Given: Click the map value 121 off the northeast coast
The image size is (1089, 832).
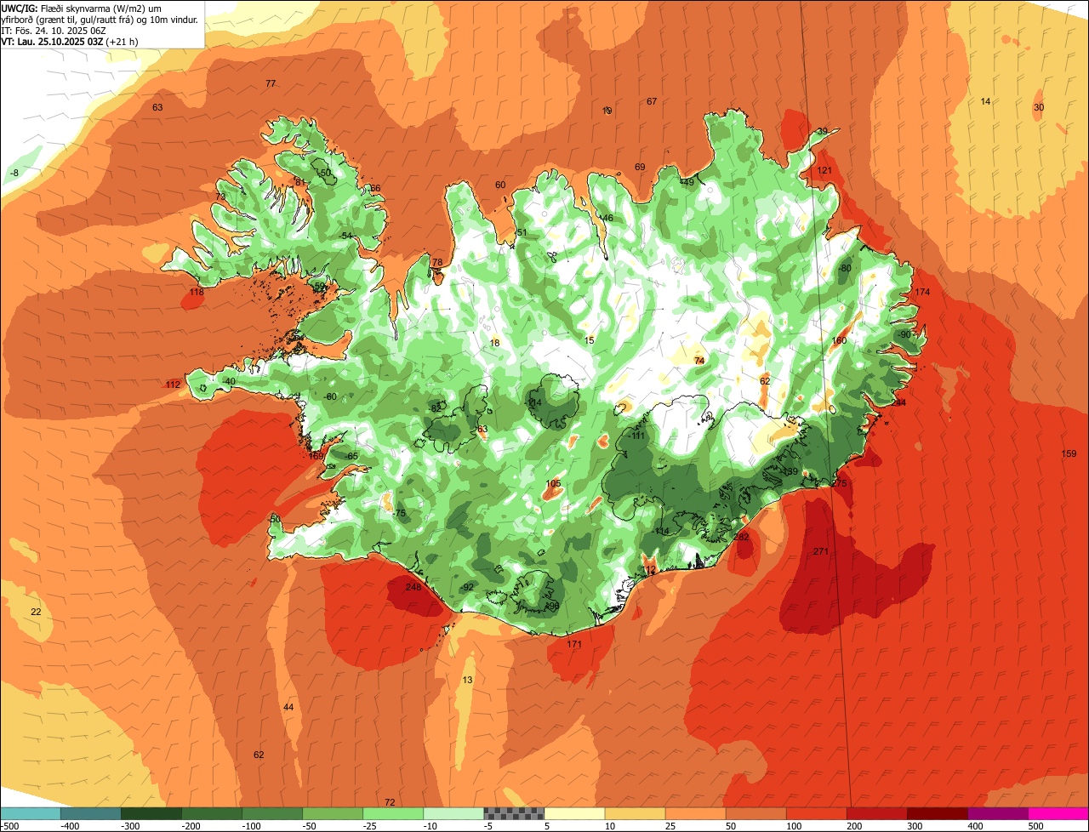Looking at the screenshot, I should point(824,171).
